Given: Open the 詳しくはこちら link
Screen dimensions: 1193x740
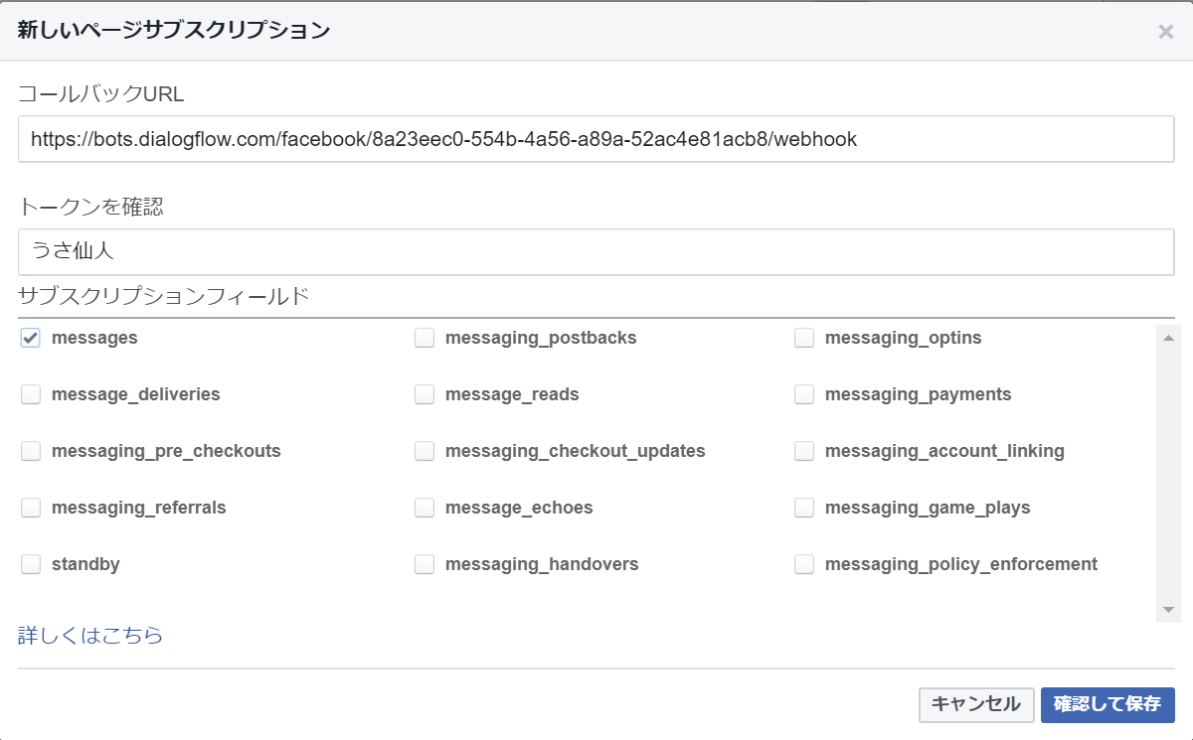Looking at the screenshot, I should 90,636.
